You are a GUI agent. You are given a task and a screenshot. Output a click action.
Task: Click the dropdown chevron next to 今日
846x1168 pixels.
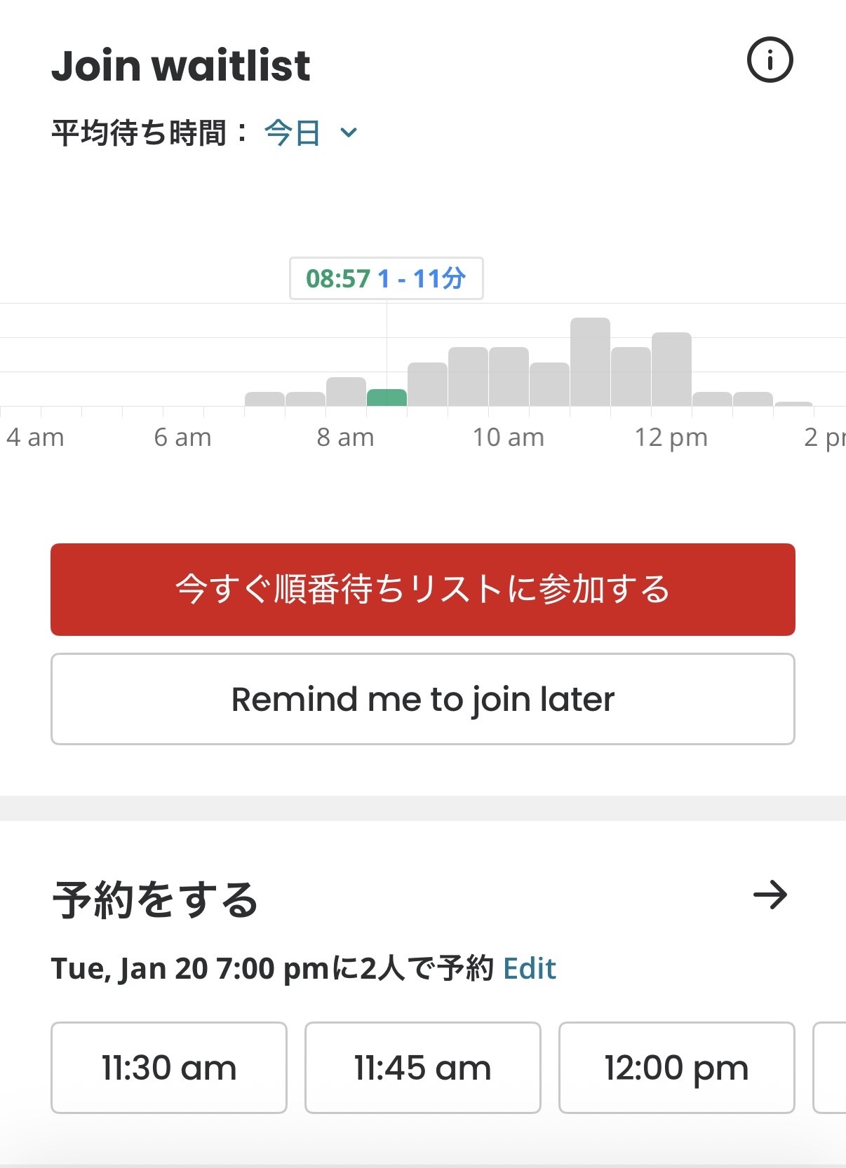click(x=349, y=133)
